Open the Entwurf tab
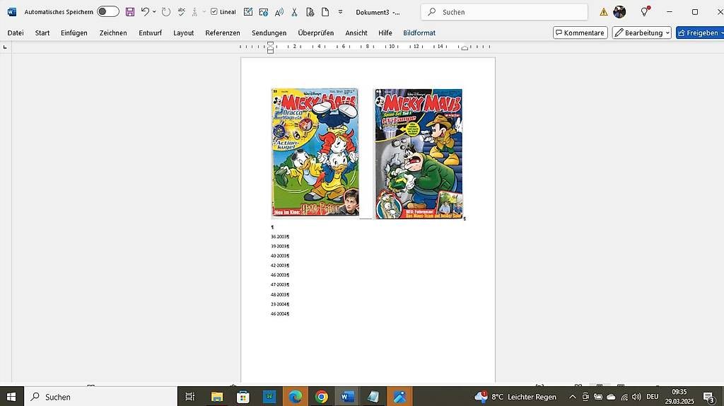 click(150, 33)
